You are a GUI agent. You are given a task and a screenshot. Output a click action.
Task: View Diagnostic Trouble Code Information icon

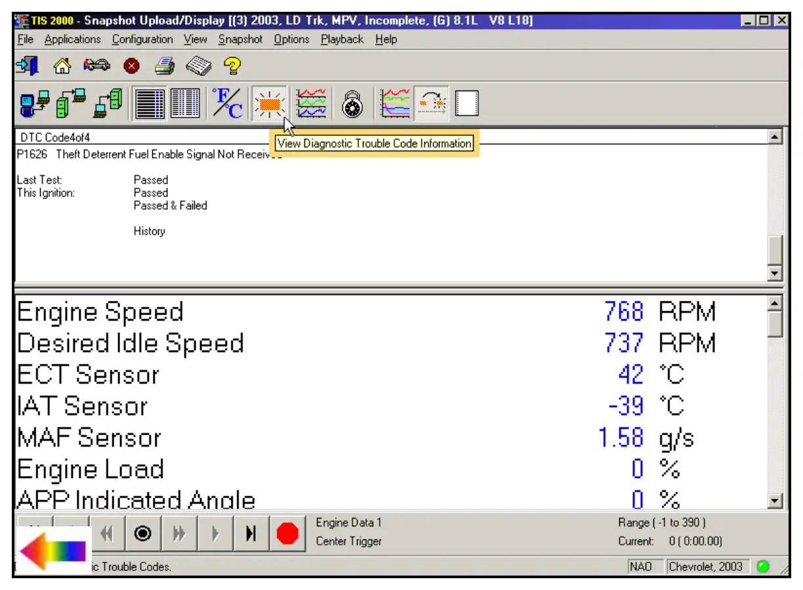268,104
